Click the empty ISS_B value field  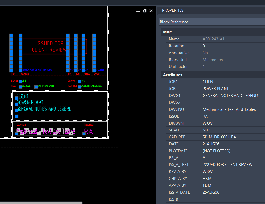(233, 199)
